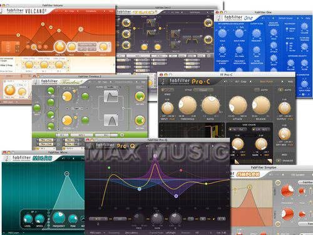Adjust the large lower red knob in Simplon
Image resolution: width=313 pixels, height=235 pixels.
(x=287, y=214)
